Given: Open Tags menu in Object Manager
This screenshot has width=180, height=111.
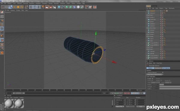Looking at the screenshot, I should [x=166, y=8].
